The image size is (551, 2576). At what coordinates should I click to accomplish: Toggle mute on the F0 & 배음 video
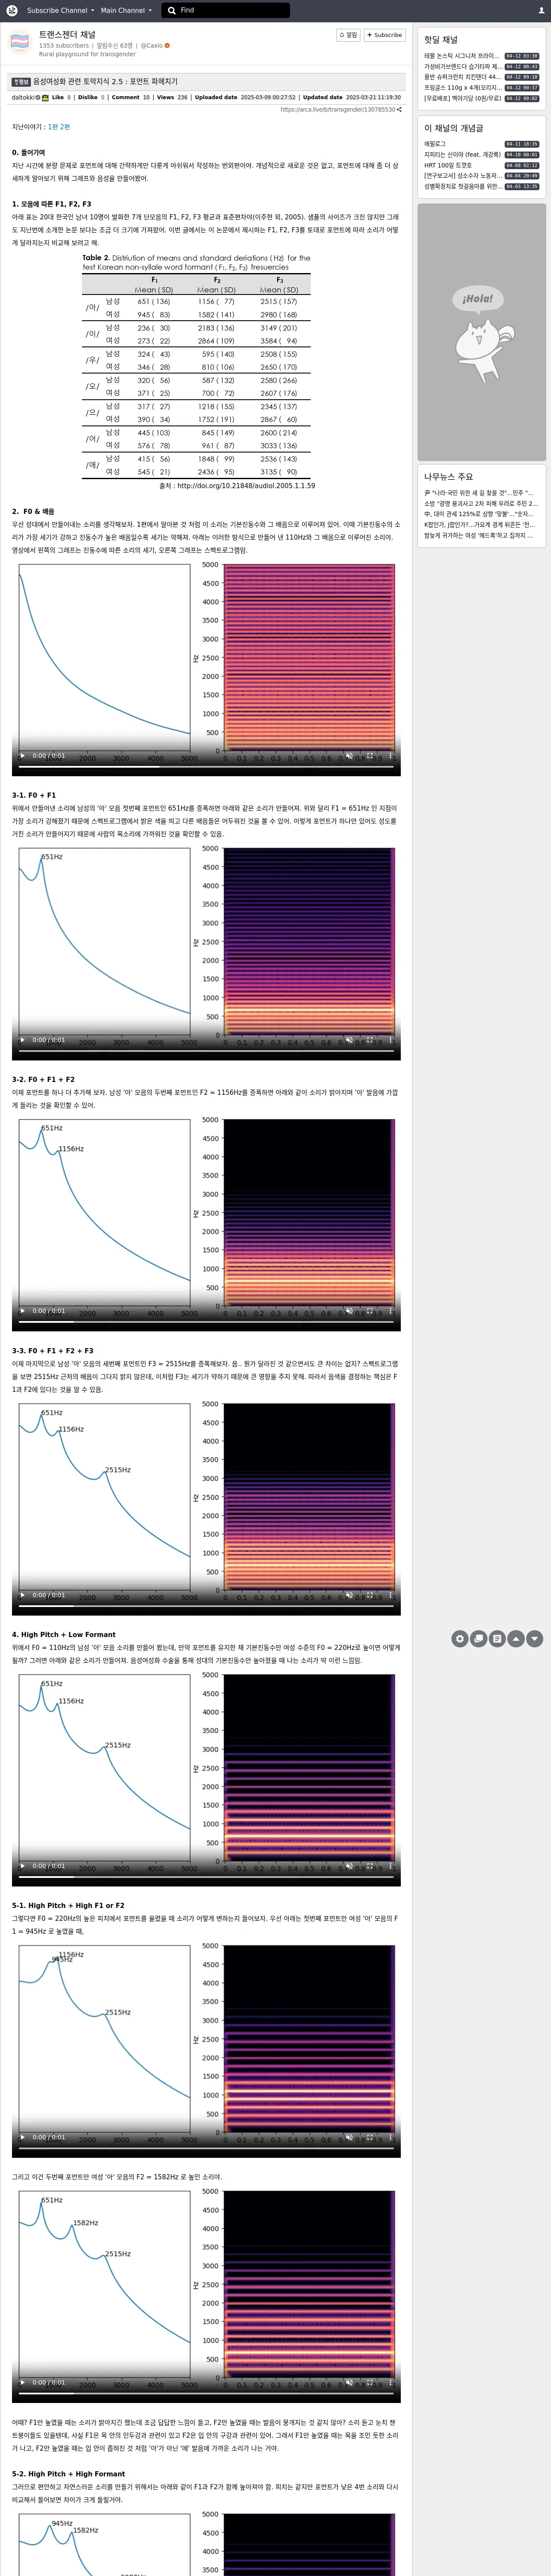click(348, 756)
